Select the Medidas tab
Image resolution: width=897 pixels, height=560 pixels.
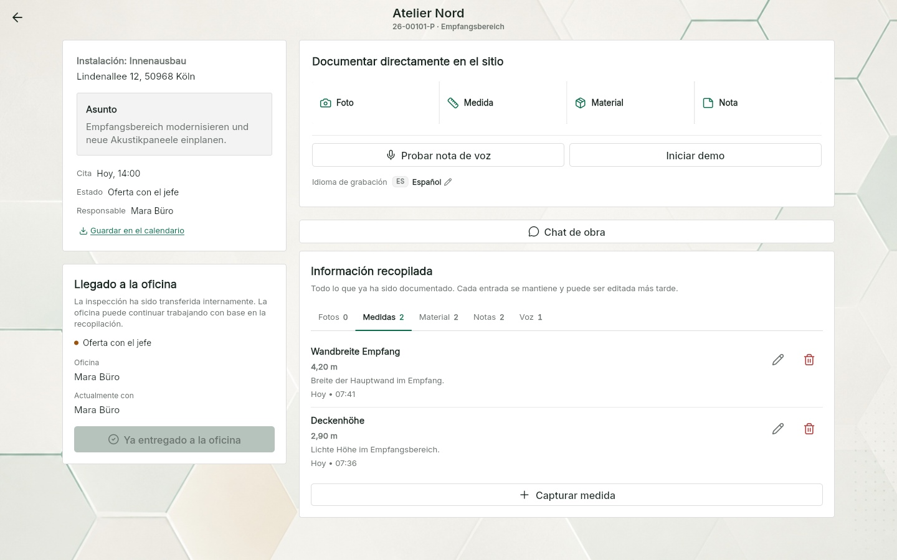[x=383, y=317]
